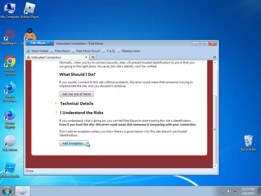The image size is (261, 196).
Task: Open Release notes bookmark
Action: coord(129,51)
